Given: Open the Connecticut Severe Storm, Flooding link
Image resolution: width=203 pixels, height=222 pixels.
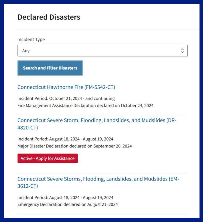Looking at the screenshot, I should point(97,121).
